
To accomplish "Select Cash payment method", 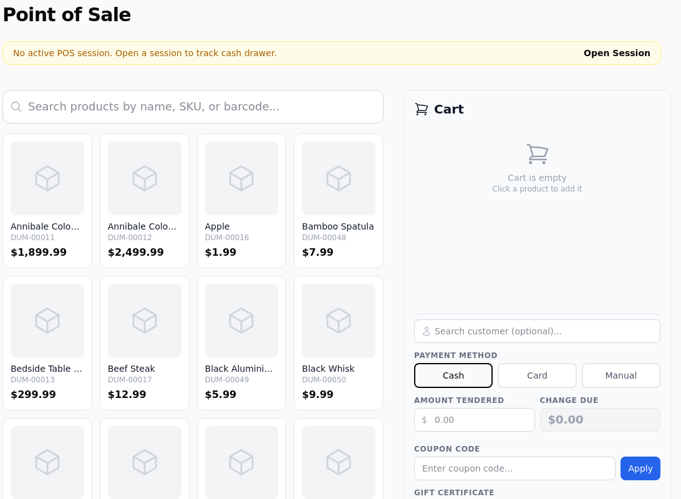I will pyautogui.click(x=453, y=375).
